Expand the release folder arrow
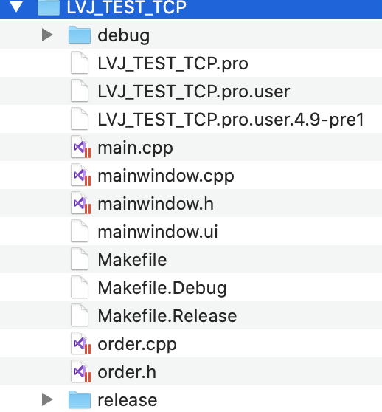382x412 pixels. pyautogui.click(x=47, y=399)
